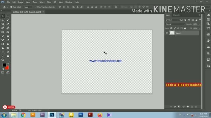Open Move tool preset picker arrow
The width and height of the screenshot is (211, 118).
pyautogui.click(x=7, y=7)
